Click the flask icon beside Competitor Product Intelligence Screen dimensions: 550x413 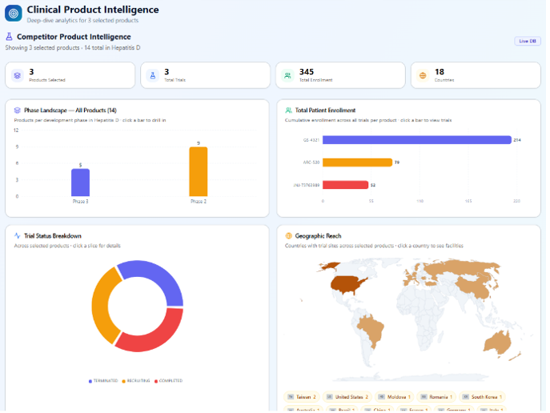click(x=10, y=37)
